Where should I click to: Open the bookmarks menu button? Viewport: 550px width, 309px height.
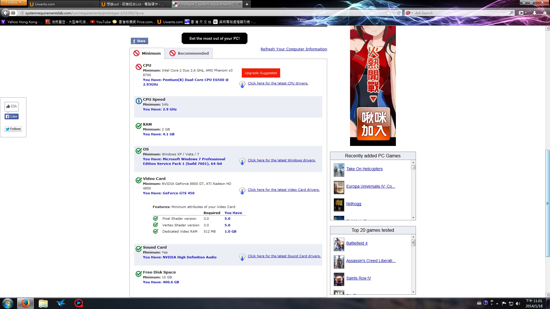[523, 13]
